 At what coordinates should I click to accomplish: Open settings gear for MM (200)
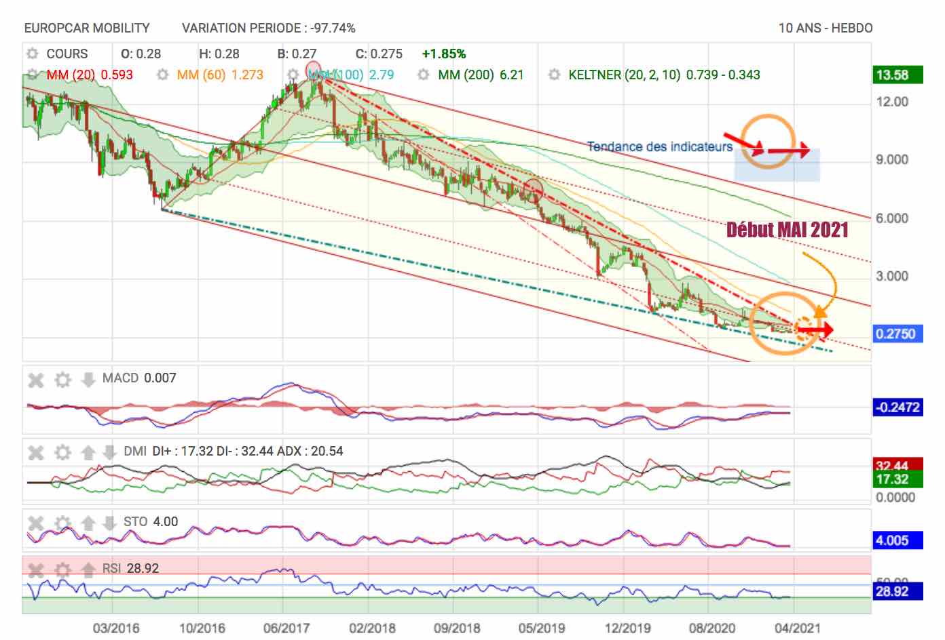click(423, 75)
